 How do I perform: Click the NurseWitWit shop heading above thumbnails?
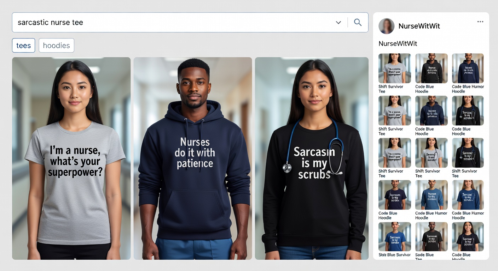pos(398,44)
